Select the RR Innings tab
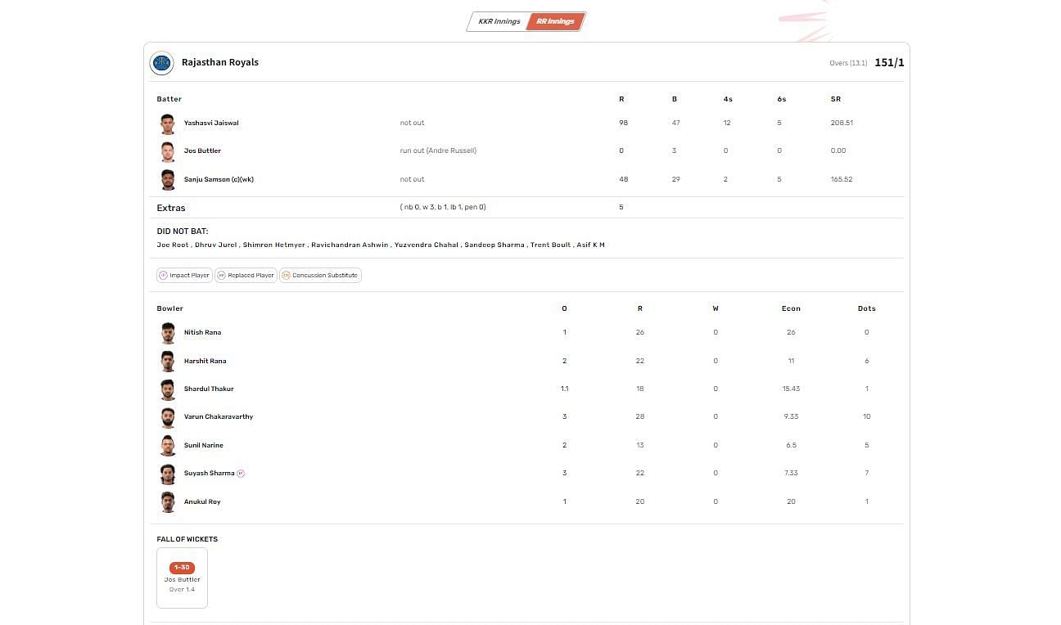The image size is (1061, 625). click(556, 21)
